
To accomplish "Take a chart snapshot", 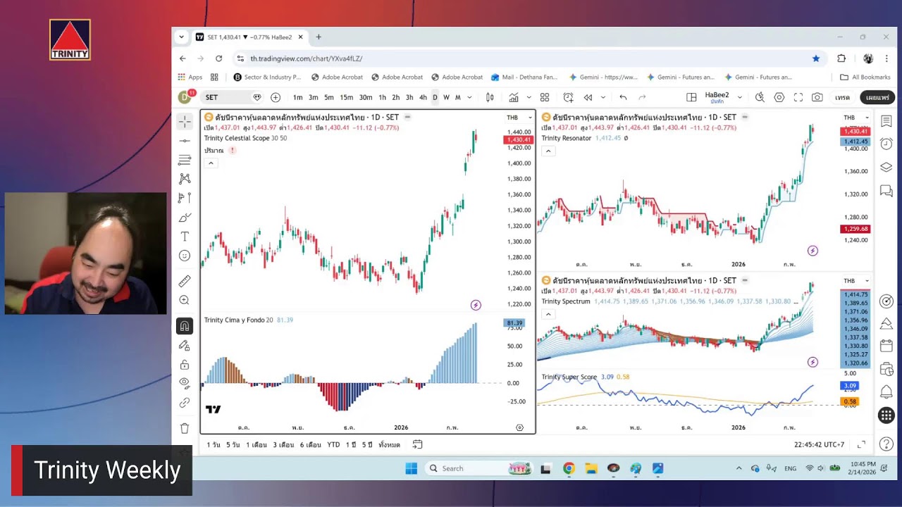I will pos(817,97).
